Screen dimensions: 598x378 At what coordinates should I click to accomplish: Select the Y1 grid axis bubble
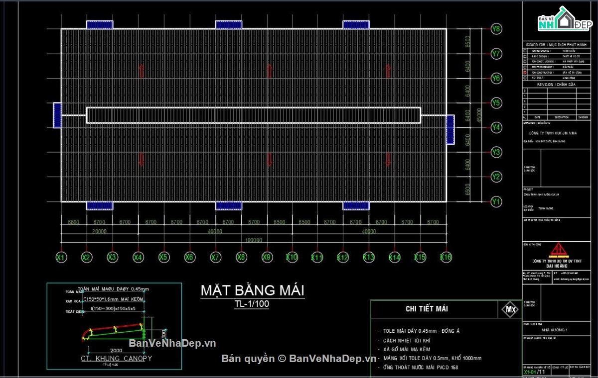[496, 201]
